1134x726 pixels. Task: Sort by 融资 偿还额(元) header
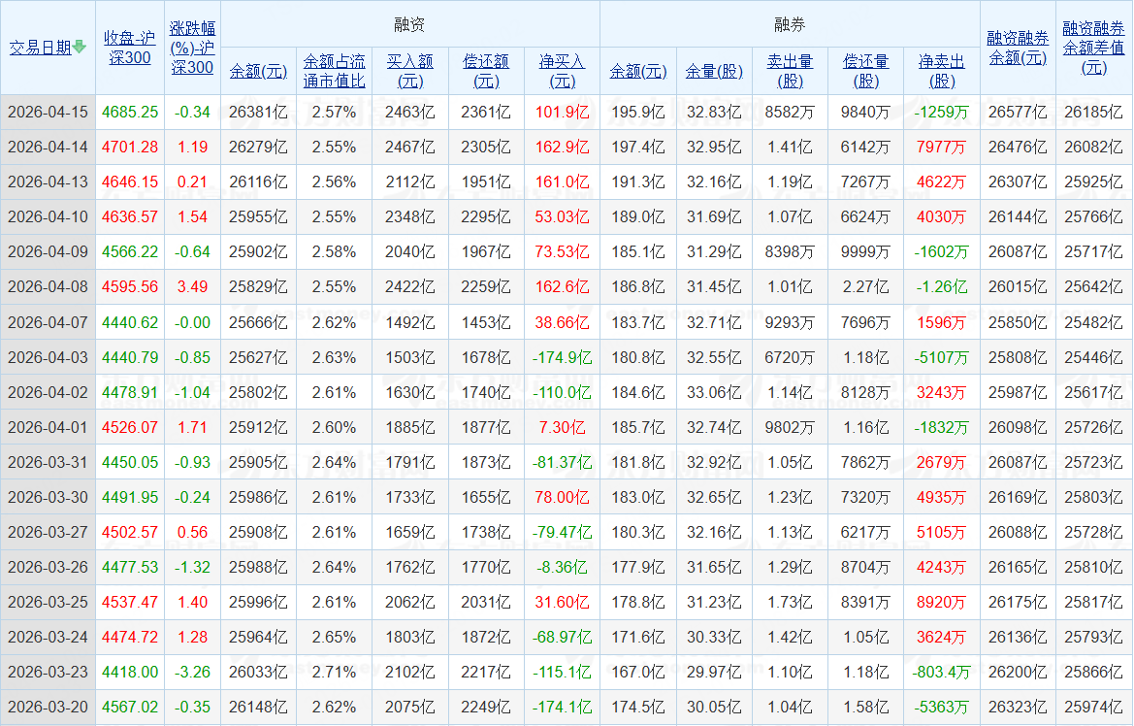point(486,71)
